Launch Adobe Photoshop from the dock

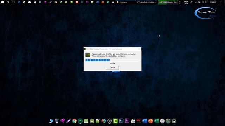(x=121, y=121)
